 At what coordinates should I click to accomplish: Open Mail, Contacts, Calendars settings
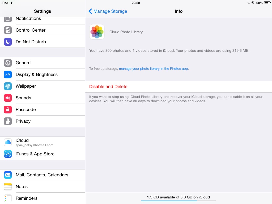point(42,175)
